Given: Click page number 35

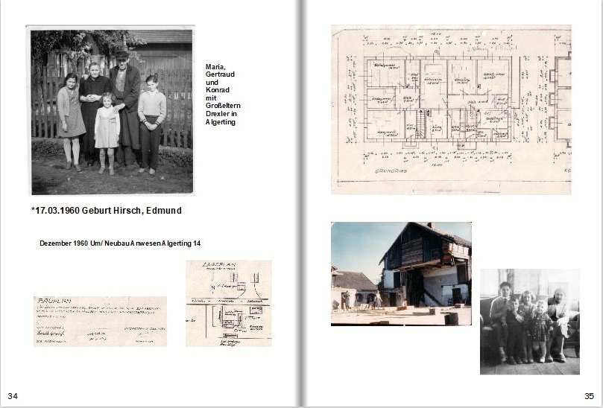Looking at the screenshot, I should coord(589,395).
